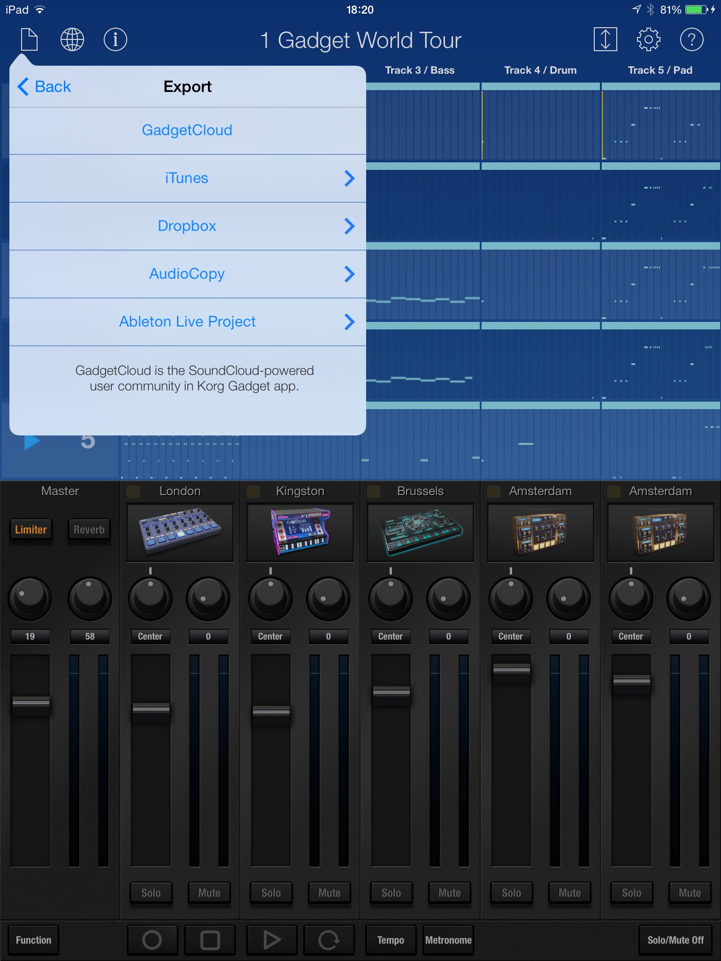This screenshot has width=721, height=961.
Task: Click the master Limiter knob showing 19
Action: [x=30, y=599]
